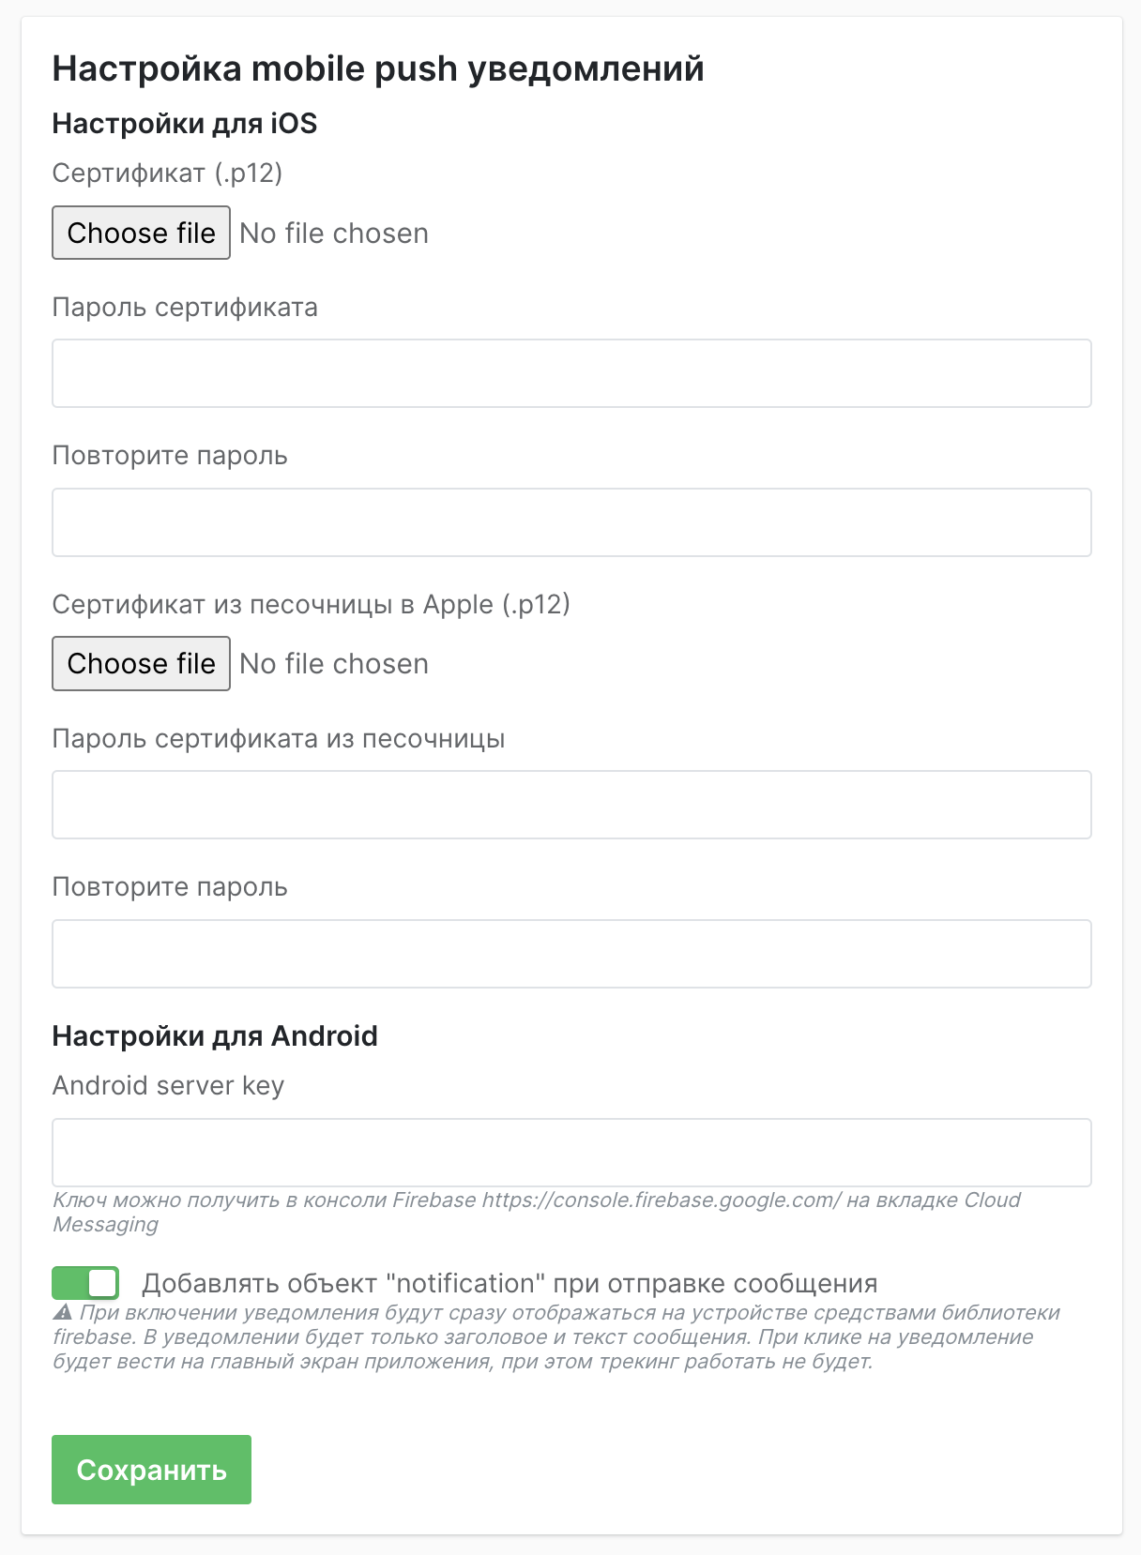Click the 'Сертификат (.p12)' label
The width and height of the screenshot is (1141, 1555).
coord(167,174)
